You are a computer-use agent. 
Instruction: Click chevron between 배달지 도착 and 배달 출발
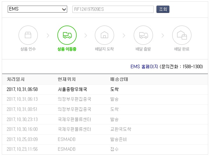click(124, 35)
